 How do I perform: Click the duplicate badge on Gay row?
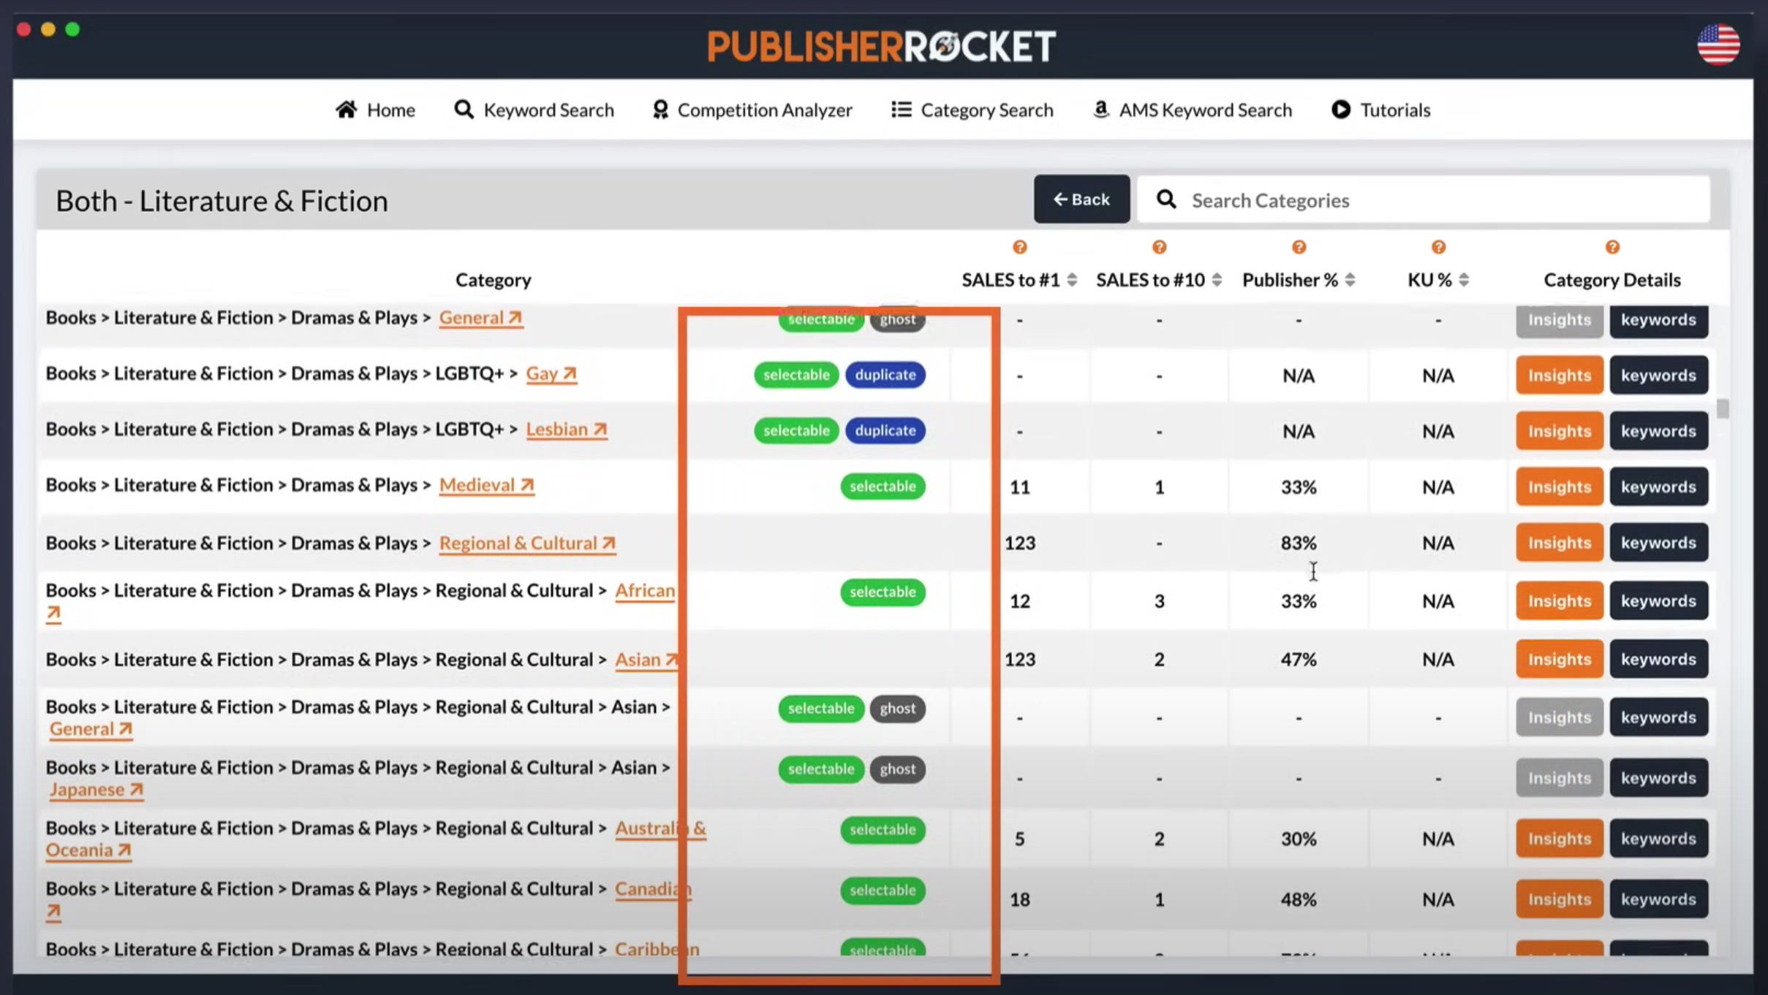pos(885,375)
